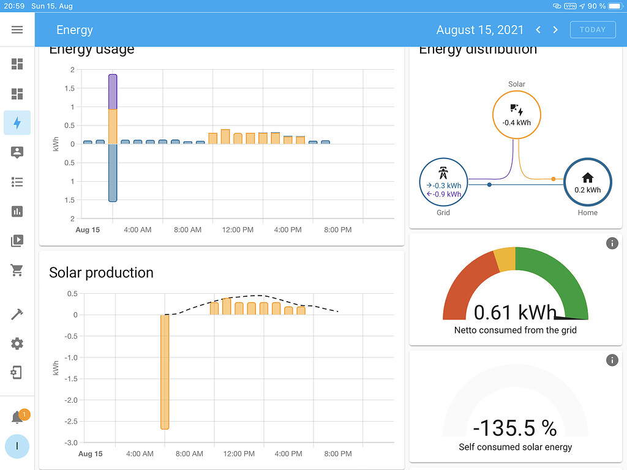Click the exit/logout sidebar icon
This screenshot has width=627, height=470.
[17, 372]
